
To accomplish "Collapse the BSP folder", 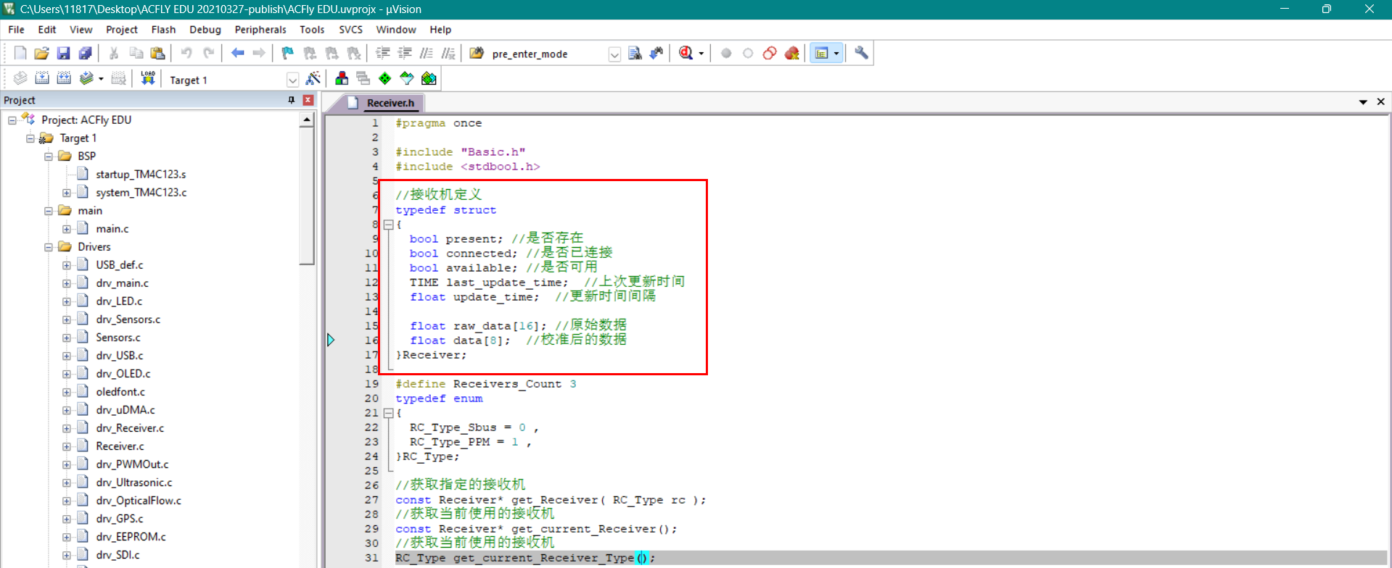I will (x=49, y=156).
